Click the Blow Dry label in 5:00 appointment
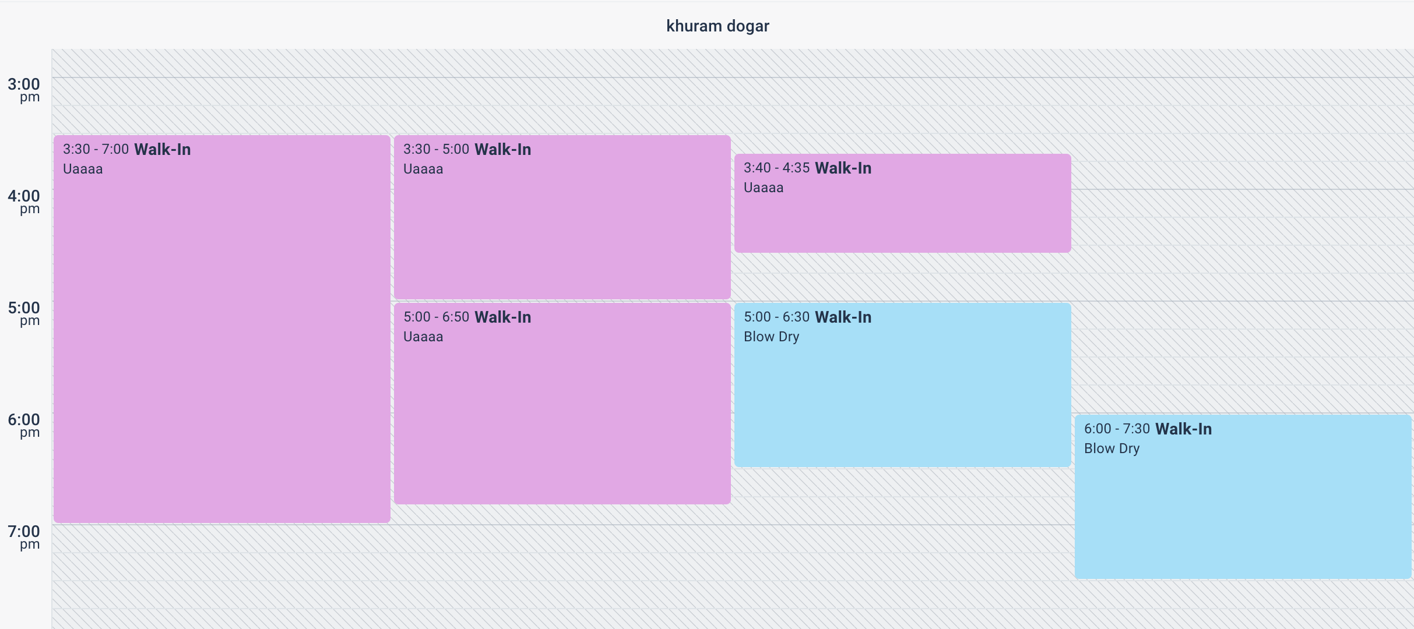 coord(771,337)
